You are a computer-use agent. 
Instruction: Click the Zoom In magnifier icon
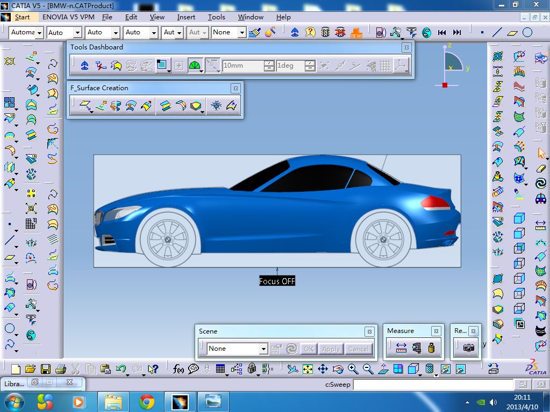[x=353, y=369]
